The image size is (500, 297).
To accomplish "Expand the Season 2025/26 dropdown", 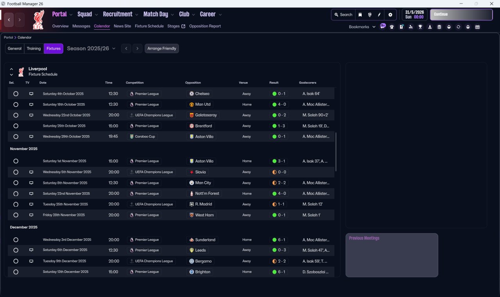I will point(91,48).
